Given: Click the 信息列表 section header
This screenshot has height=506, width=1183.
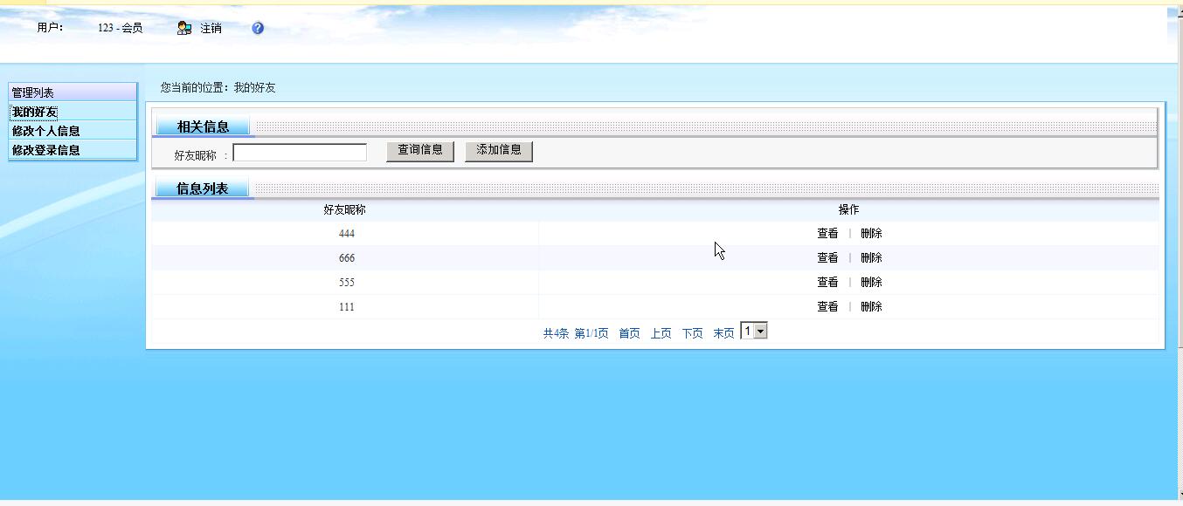Looking at the screenshot, I should point(202,188).
